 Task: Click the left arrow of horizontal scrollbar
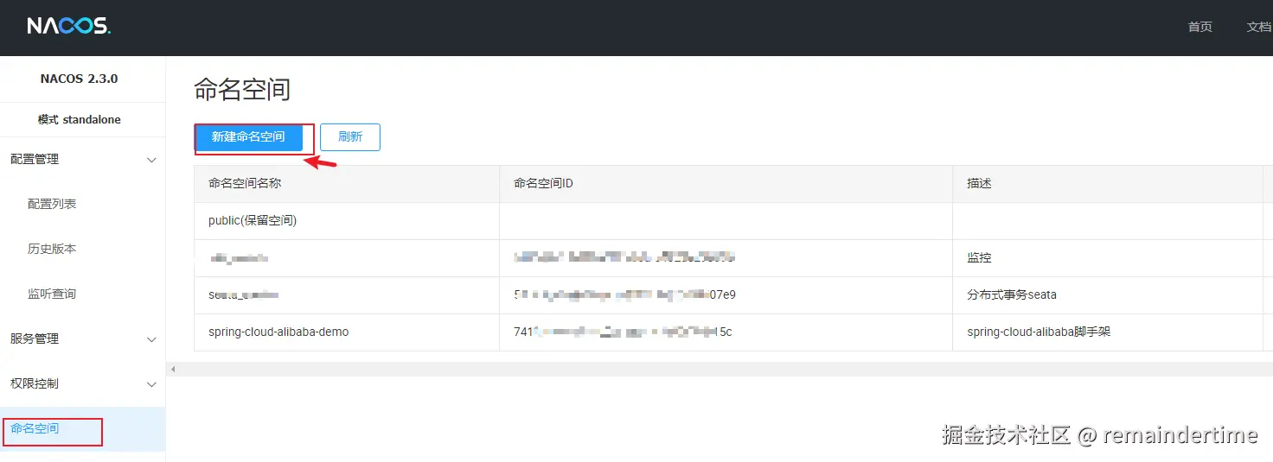click(173, 369)
